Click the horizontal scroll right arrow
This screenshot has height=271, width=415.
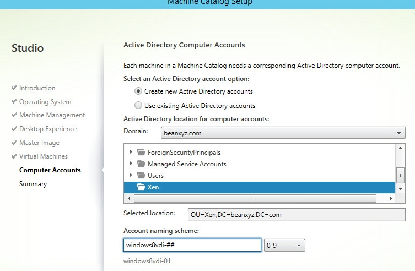pos(391,198)
